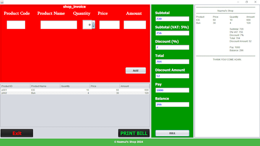Click the Quantity spinner value field
The width and height of the screenshot is (260, 146).
88,25
